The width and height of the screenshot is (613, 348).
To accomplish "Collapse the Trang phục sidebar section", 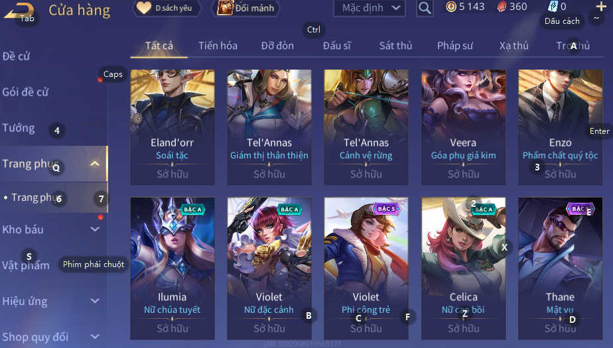I will click(x=95, y=164).
